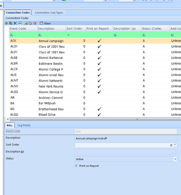Click filter icon under Description (y) column
Image resolution: width=181 pixels, height=195 pixels.
(x=115, y=35)
